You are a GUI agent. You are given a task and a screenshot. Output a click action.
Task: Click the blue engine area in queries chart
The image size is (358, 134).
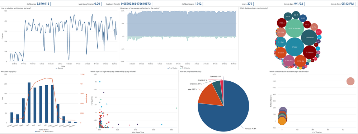[182, 24]
